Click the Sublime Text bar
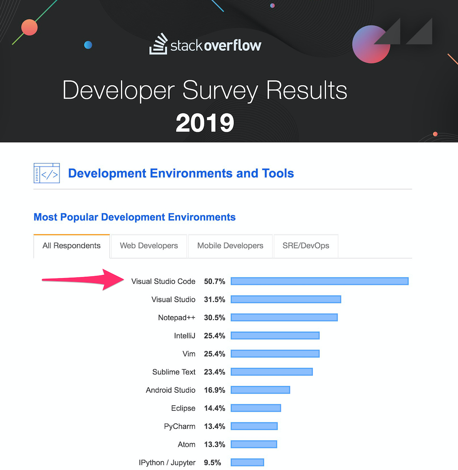 tap(272, 372)
